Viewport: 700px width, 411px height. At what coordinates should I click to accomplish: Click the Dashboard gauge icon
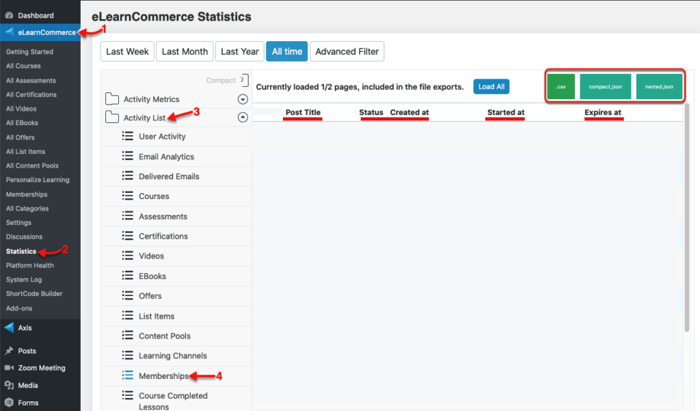[9, 15]
